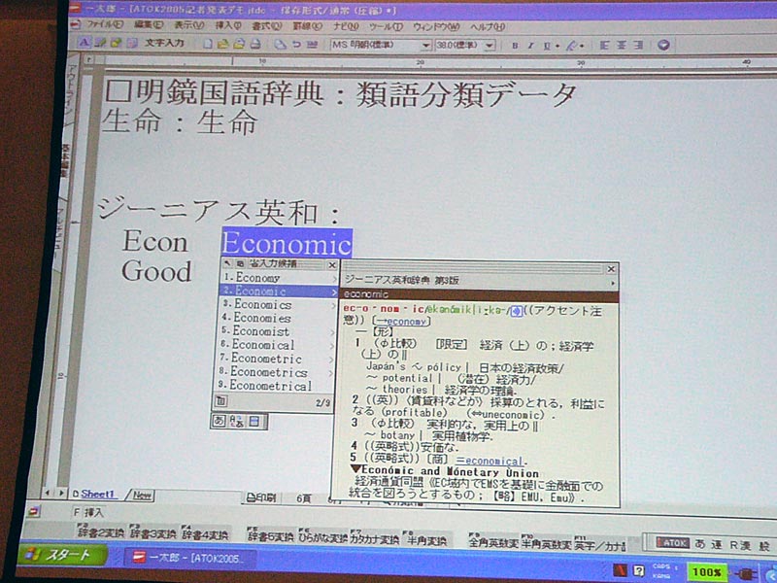Click the sound icon in dictionary pronunciation
The height and width of the screenshot is (583, 777).
[x=517, y=310]
